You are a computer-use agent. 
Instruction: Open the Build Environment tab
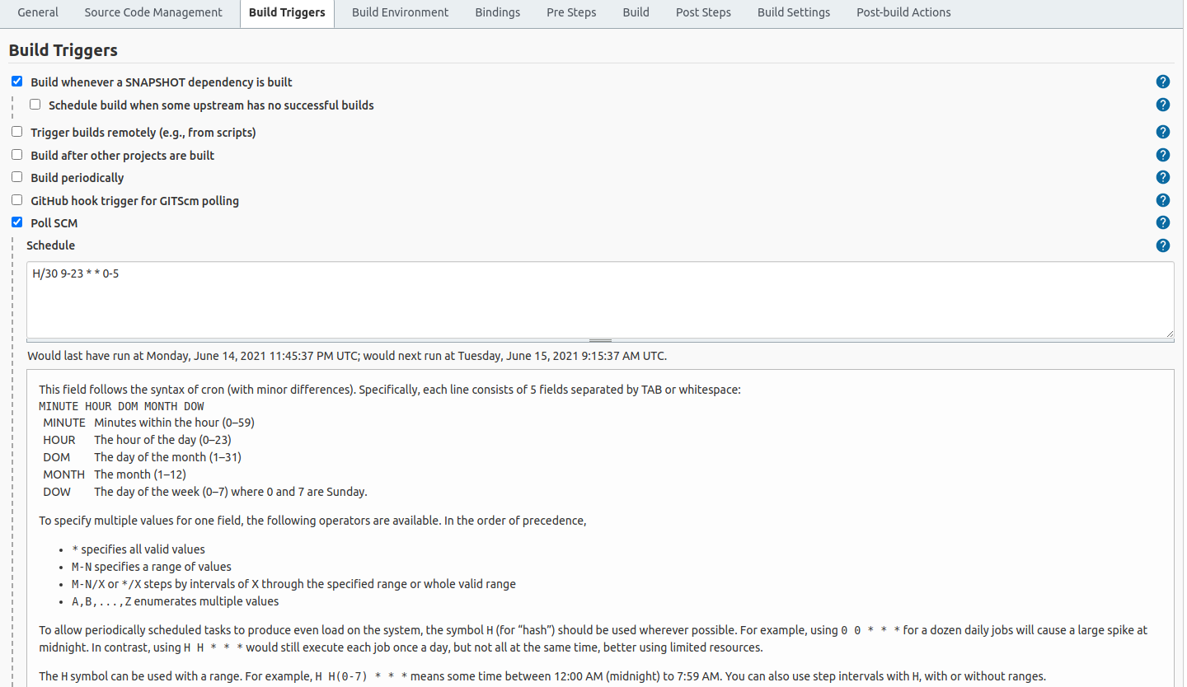(x=400, y=12)
